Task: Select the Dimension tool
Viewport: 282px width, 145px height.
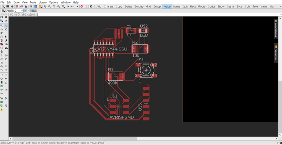Action: coord(2,93)
